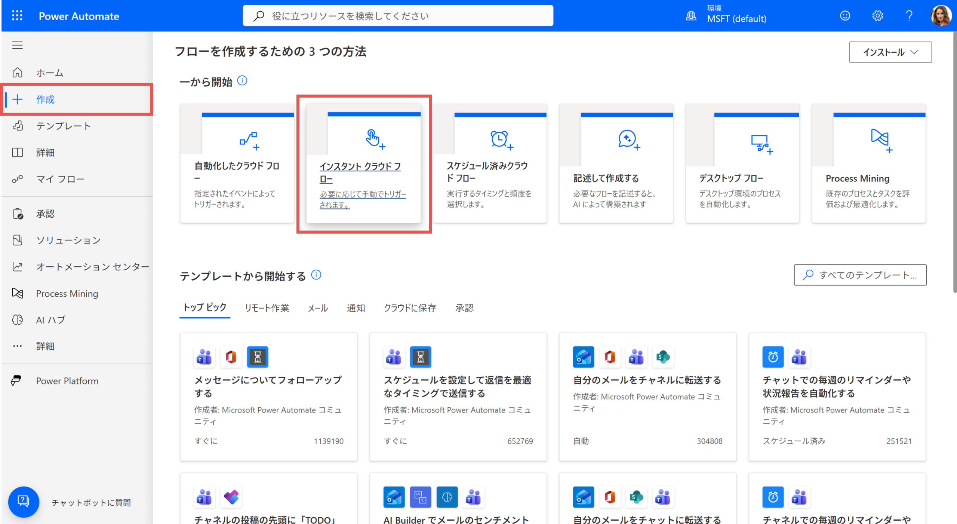Click the user profile avatar picture

[x=941, y=16]
